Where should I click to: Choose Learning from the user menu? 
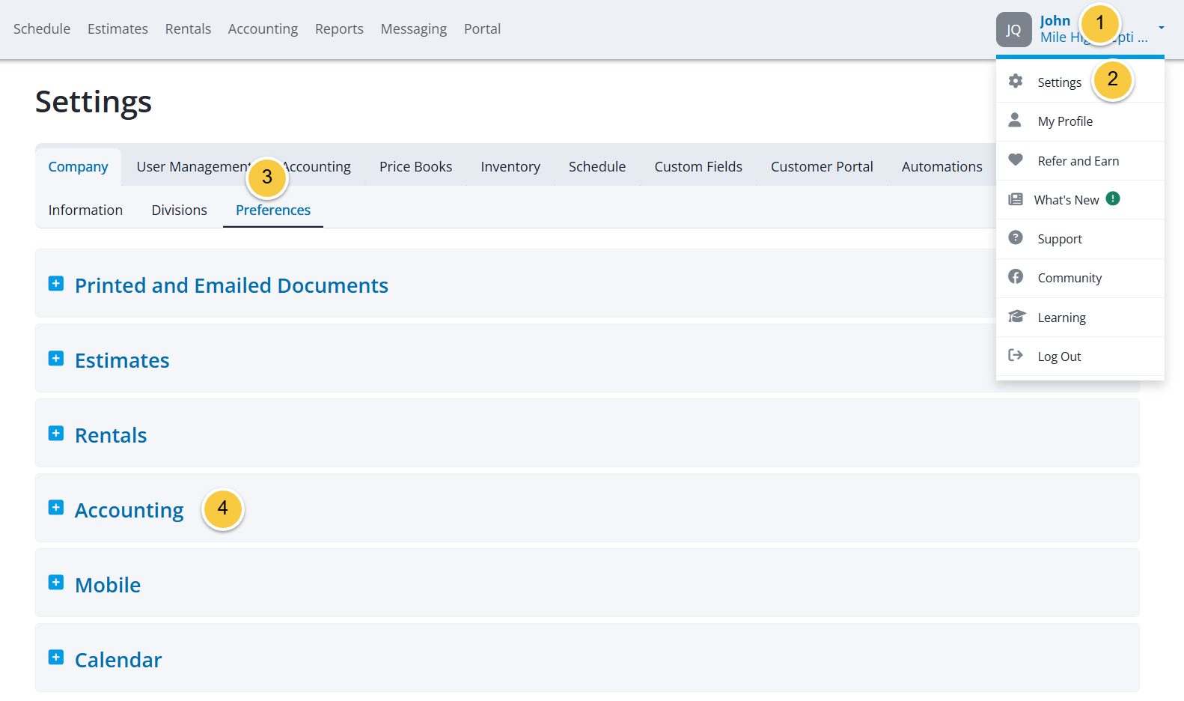[1080, 317]
